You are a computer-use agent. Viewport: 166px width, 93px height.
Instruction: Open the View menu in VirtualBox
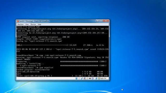[x=27, y=24]
